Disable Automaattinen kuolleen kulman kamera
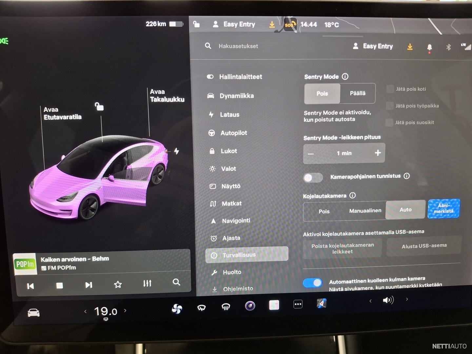 [312, 283]
